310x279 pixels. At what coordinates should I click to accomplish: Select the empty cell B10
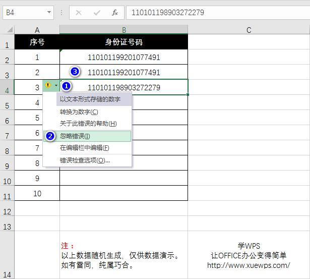124,178
